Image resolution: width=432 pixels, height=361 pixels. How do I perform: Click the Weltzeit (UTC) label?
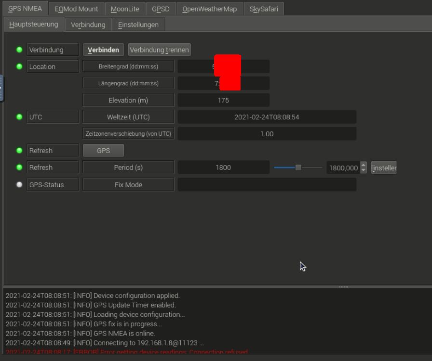(128, 117)
